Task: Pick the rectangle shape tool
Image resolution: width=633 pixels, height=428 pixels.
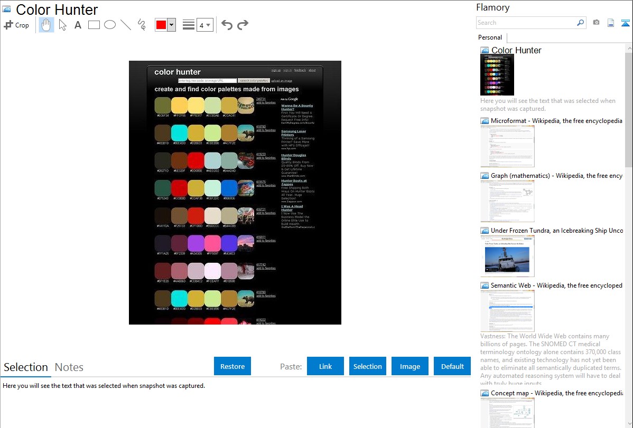Action: pyautogui.click(x=94, y=25)
